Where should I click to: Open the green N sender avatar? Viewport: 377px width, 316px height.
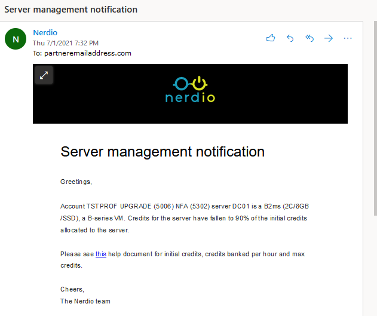pos(16,39)
